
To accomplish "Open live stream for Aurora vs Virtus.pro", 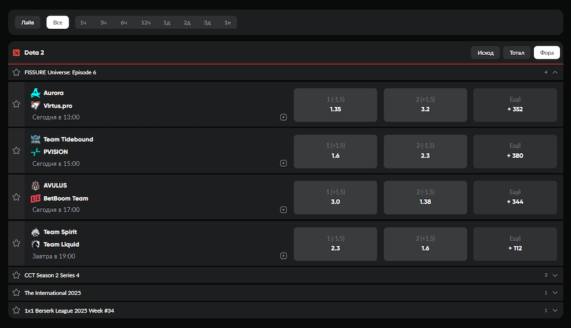I will coord(283,118).
